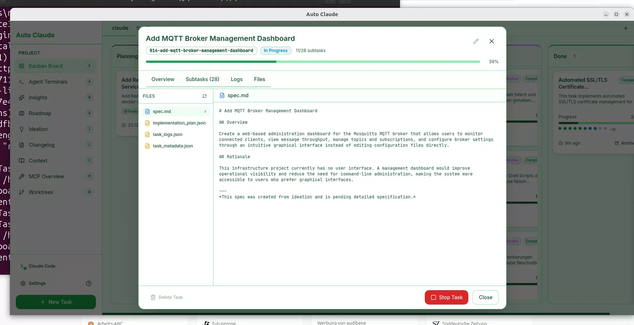Open MCP Overview in sidebar

(46, 176)
